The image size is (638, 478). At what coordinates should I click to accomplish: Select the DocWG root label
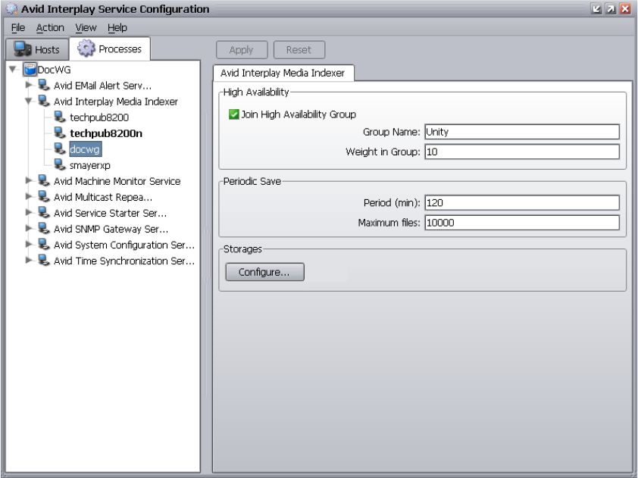[54, 70]
